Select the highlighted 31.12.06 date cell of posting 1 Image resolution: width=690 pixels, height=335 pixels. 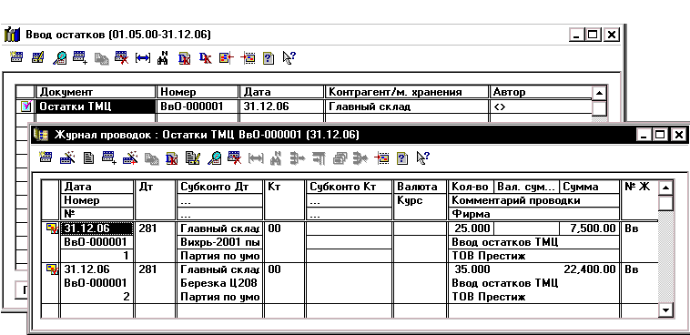click(96, 228)
